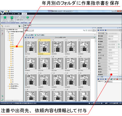Tick the checkbox of thumbnail 4
The width and height of the screenshot is (122, 116).
pos(66,40)
